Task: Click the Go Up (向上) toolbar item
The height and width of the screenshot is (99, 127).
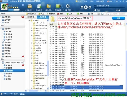Action: pyautogui.click(x=41, y=14)
